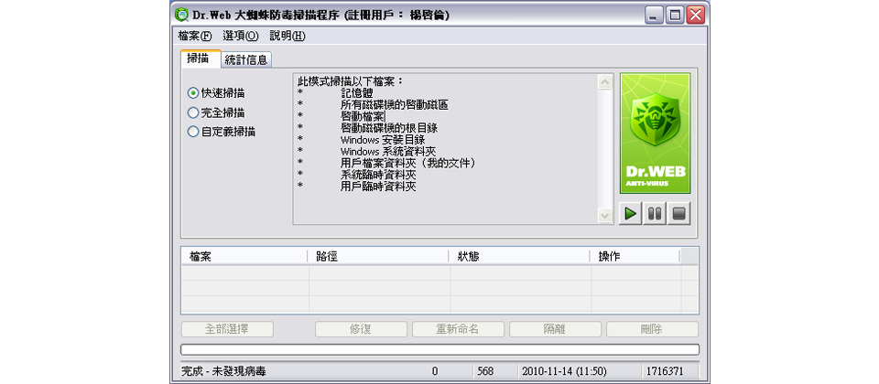The width and height of the screenshot is (879, 384).
Task: Click the 系統臨時資料夾 line
Action: point(378,175)
